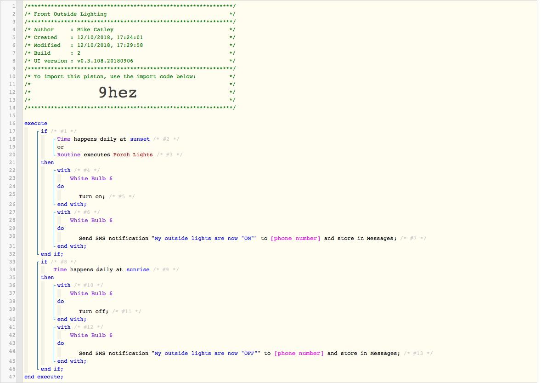
Task: Click the 'then' keyword on line 35
Action: click(x=47, y=277)
